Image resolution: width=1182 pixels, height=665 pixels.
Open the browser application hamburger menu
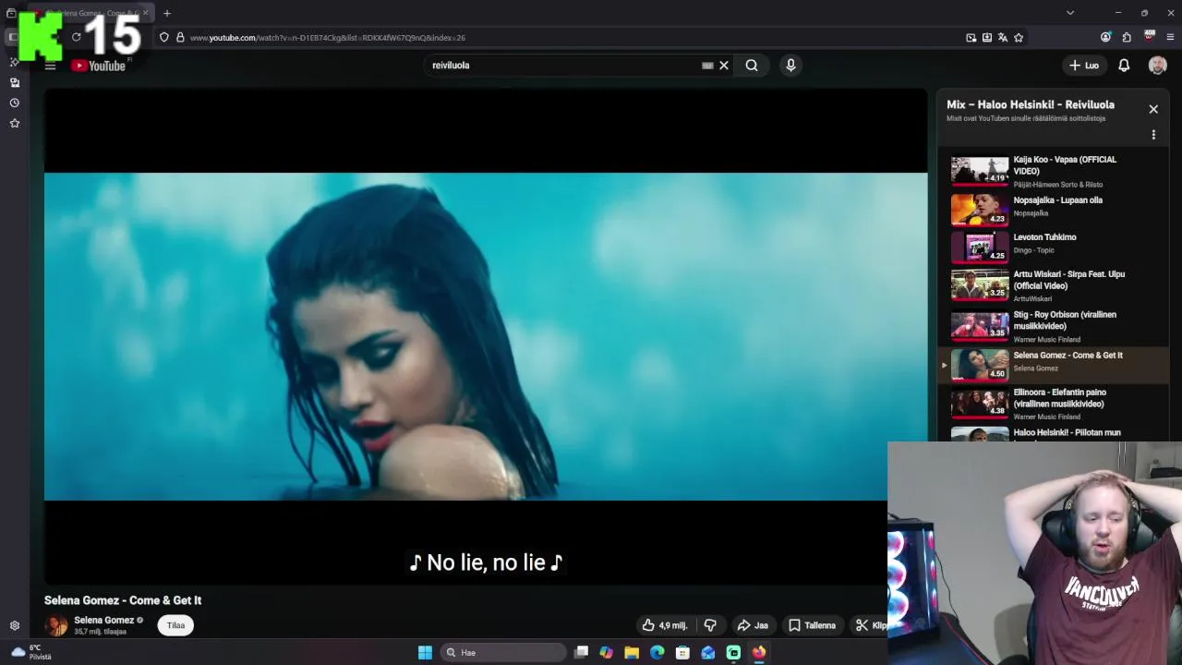click(1170, 38)
